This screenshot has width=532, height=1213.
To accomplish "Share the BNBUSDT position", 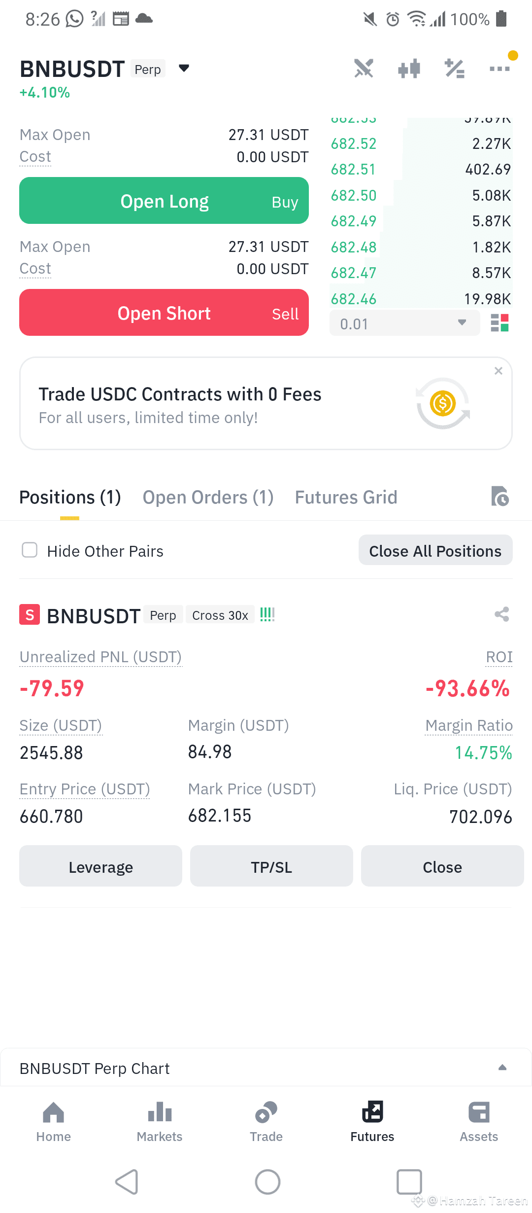I will (x=501, y=614).
